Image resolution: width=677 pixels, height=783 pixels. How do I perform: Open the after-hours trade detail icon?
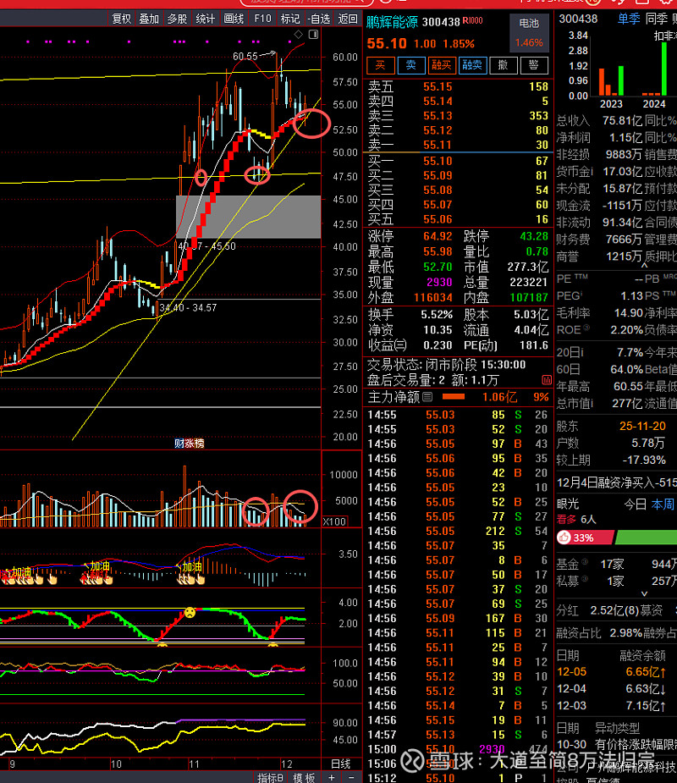click(x=547, y=381)
